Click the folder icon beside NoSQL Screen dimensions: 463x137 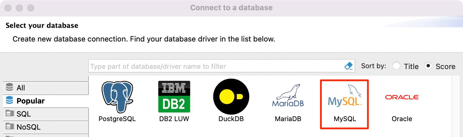10,126
